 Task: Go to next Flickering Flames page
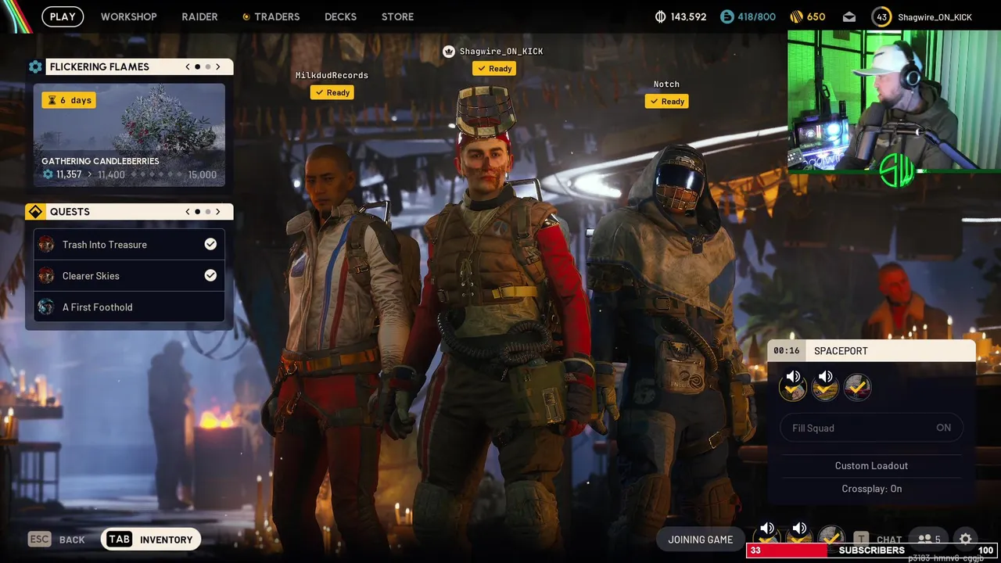click(218, 66)
